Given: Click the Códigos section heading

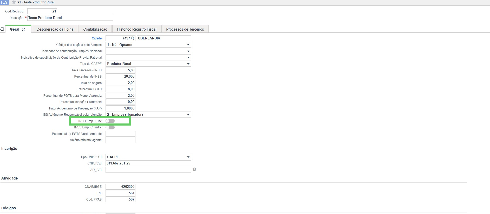Looking at the screenshot, I should 9,208.
